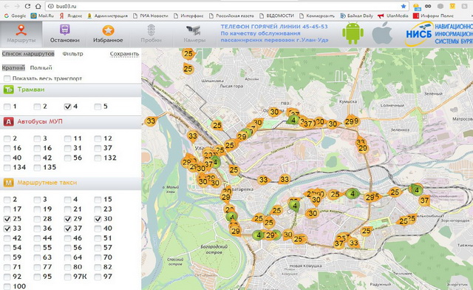This screenshot has height=290, width=473.
Task: Click the Android app icon
Action: coord(353,33)
